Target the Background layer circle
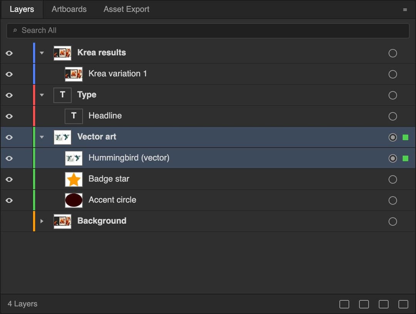 tap(393, 221)
